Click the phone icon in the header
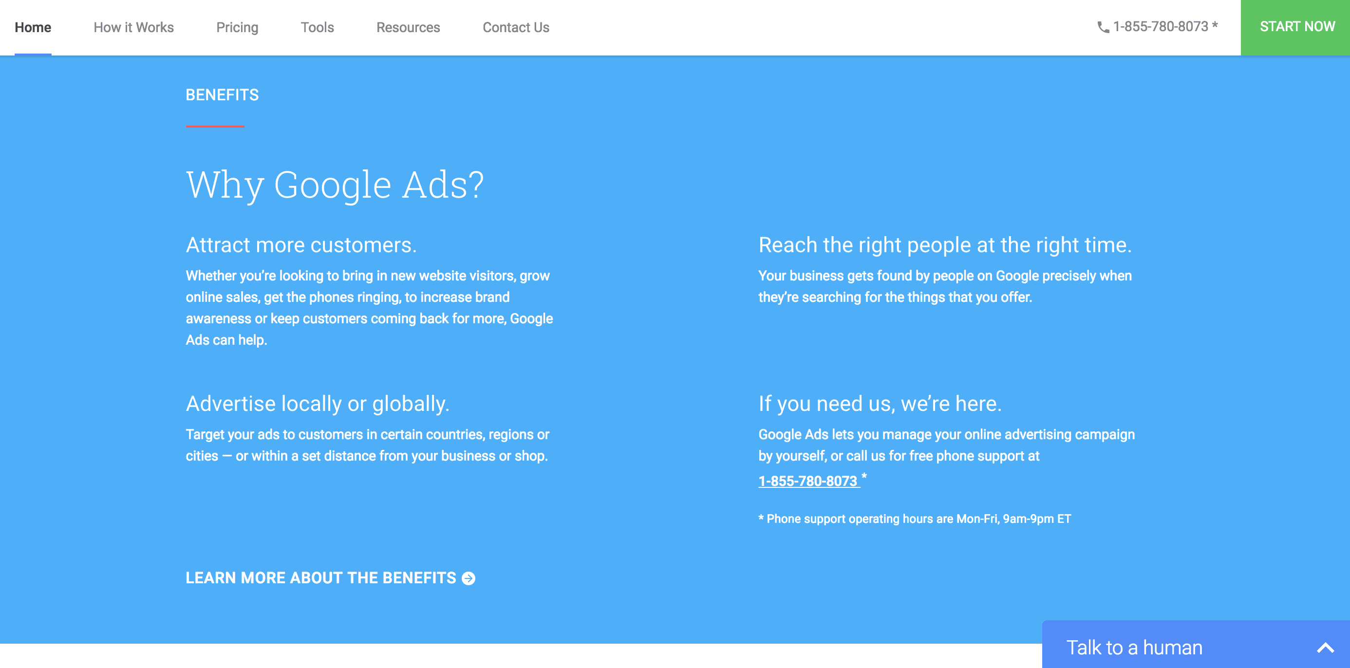The height and width of the screenshot is (668, 1350). coord(1103,27)
